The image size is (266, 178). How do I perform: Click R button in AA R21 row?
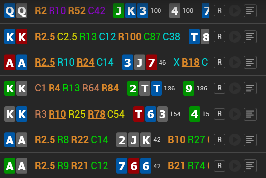(x=220, y=166)
